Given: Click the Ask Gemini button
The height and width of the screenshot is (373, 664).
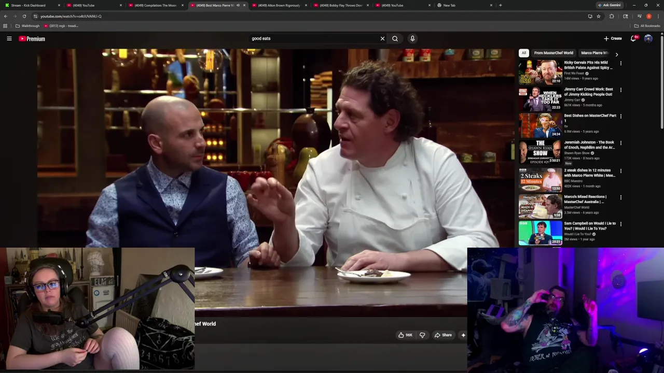Looking at the screenshot, I should (x=609, y=5).
